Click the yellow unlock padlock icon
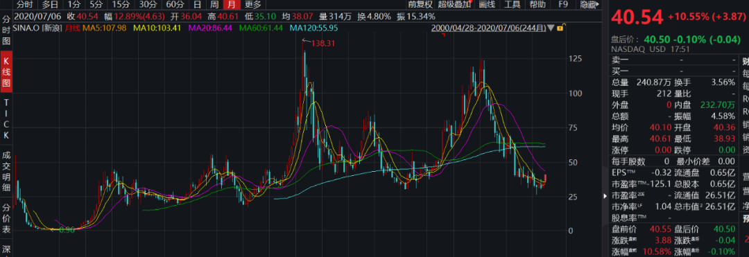 point(560,28)
